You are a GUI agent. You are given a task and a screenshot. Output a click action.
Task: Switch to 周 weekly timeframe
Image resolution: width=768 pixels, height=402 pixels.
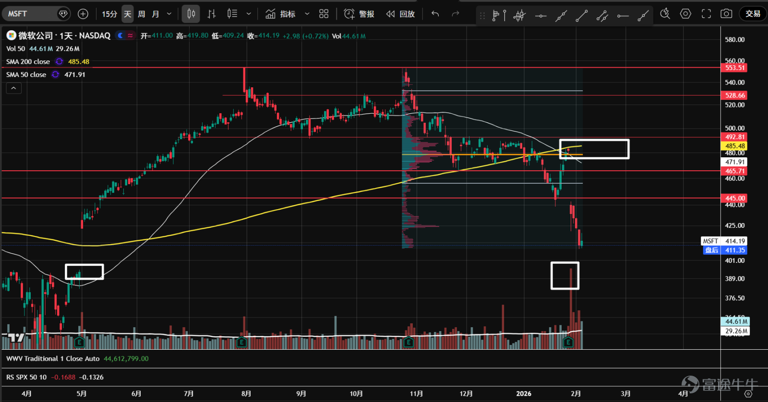tap(142, 14)
